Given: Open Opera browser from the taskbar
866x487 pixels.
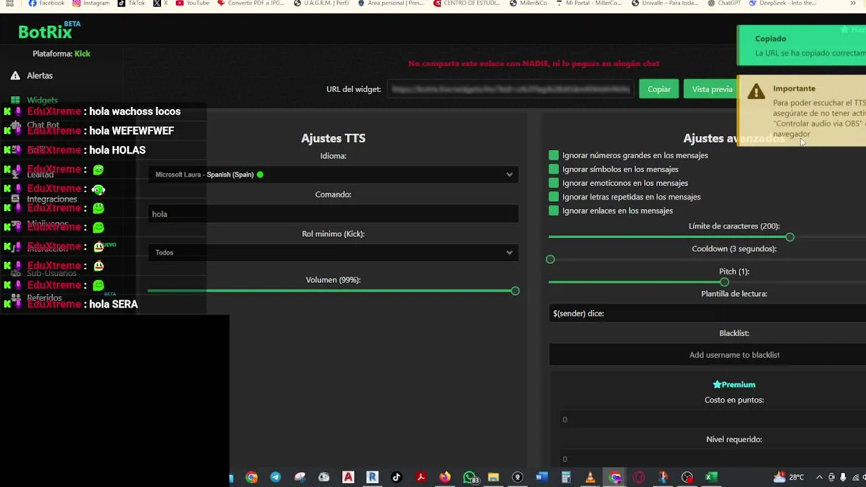Looking at the screenshot, I should point(639,478).
